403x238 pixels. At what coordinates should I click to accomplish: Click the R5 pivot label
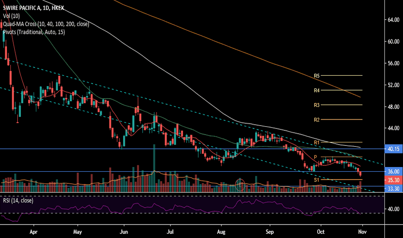pos(317,76)
